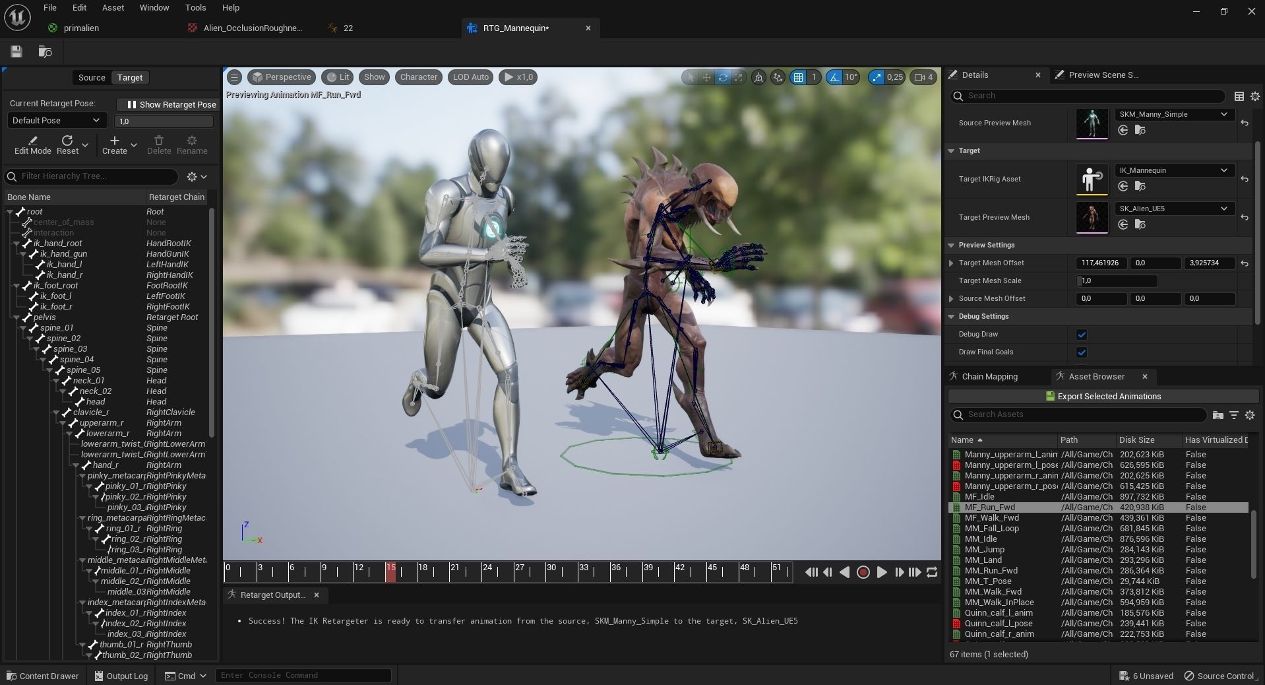Switch to Source skeleton view
The height and width of the screenshot is (685, 1265).
tap(92, 78)
